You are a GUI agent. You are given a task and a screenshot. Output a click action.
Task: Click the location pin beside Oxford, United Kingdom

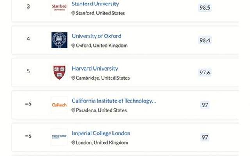coord(73,46)
